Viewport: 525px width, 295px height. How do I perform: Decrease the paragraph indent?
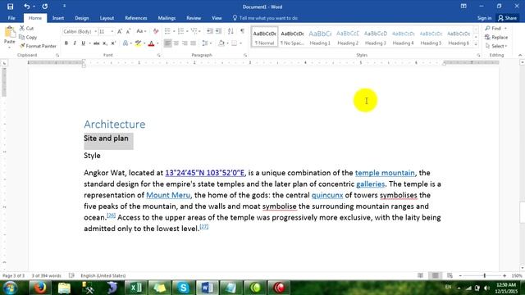click(x=210, y=31)
